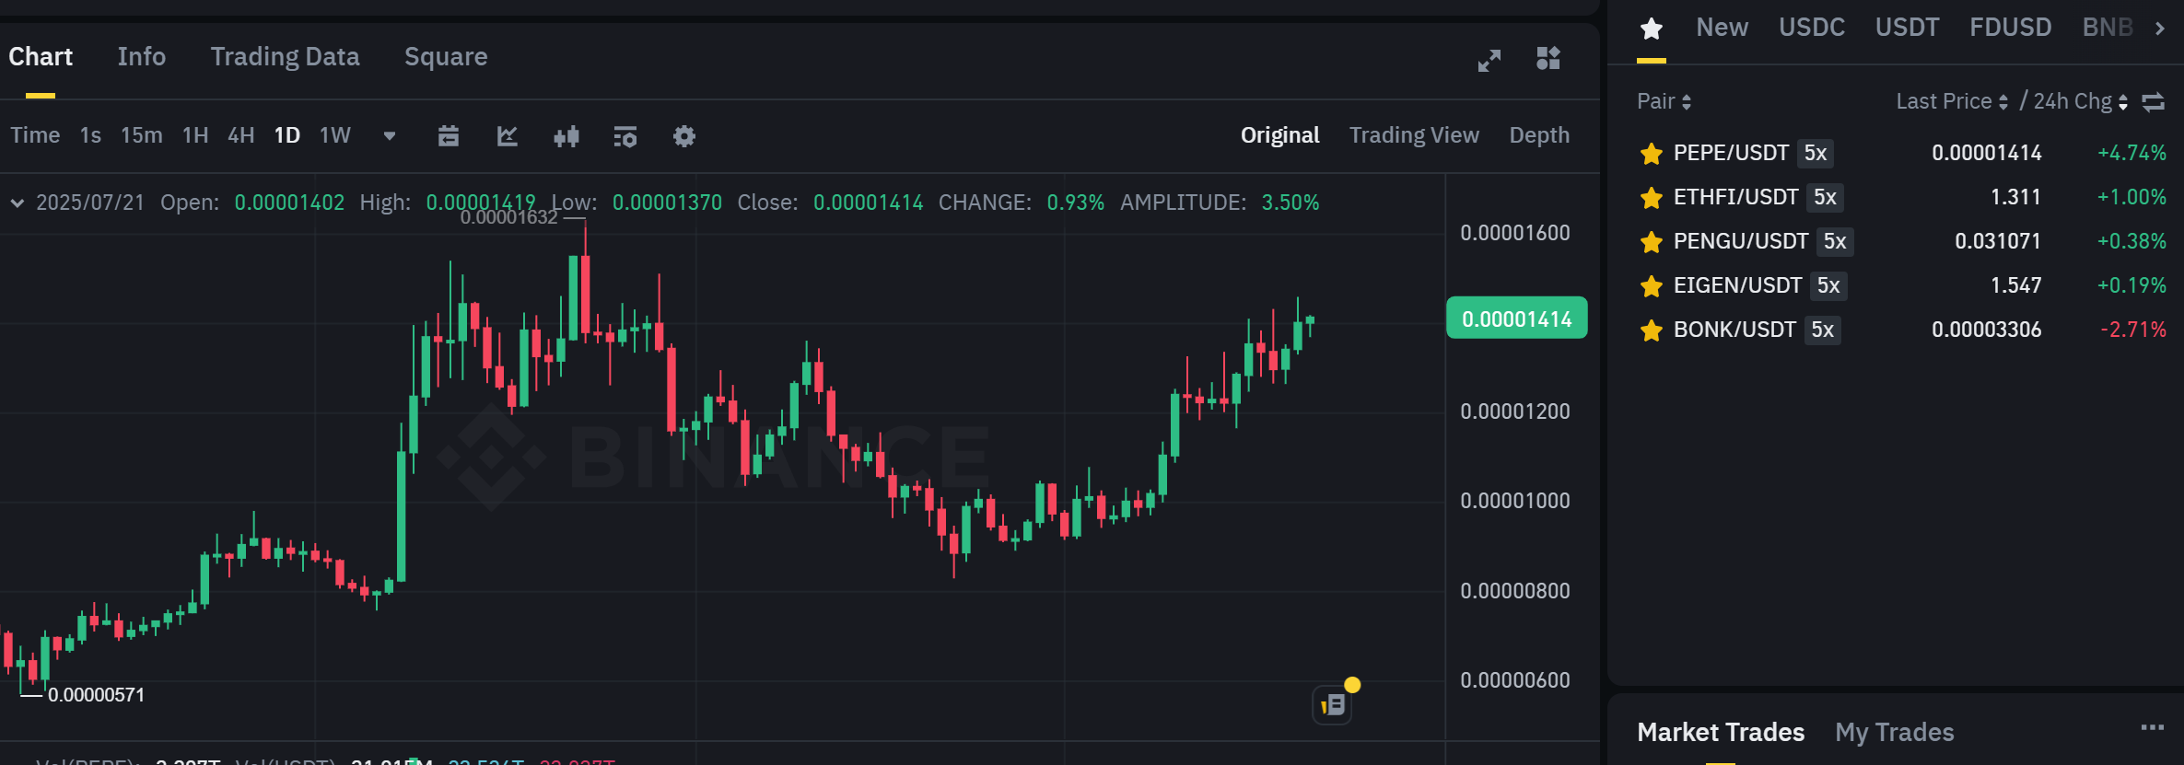Open the calendar date picker icon

pyautogui.click(x=449, y=136)
